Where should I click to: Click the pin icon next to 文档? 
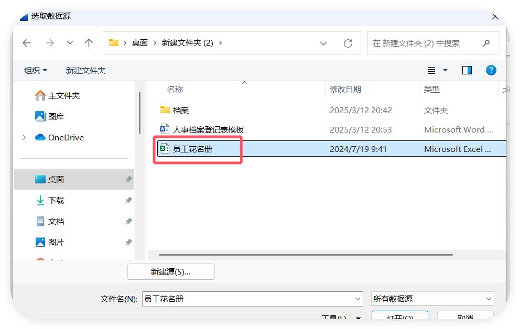click(x=128, y=221)
